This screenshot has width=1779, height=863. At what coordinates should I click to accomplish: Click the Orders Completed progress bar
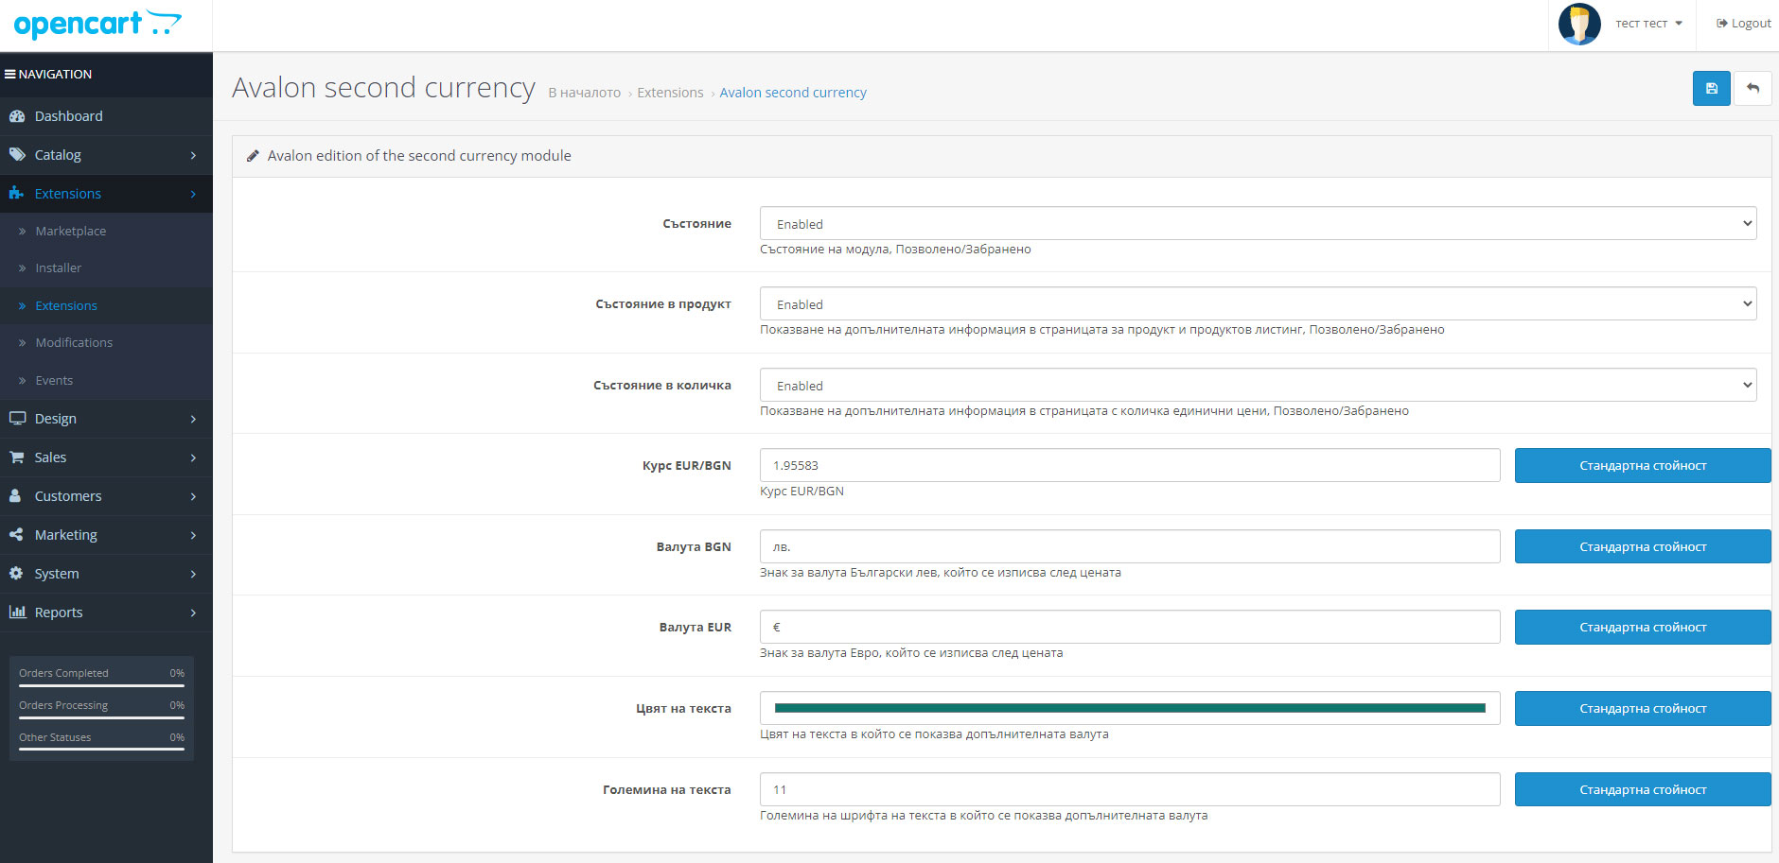pyautogui.click(x=101, y=685)
